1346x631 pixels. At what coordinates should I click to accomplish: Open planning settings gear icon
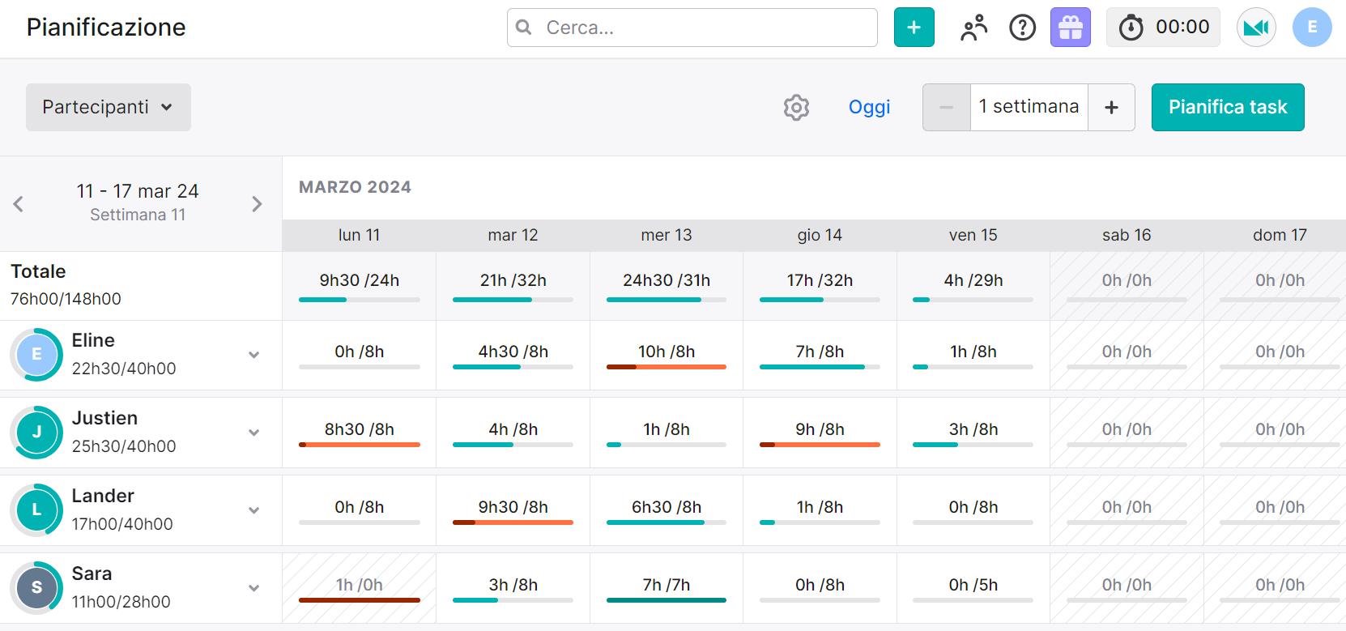pos(796,107)
